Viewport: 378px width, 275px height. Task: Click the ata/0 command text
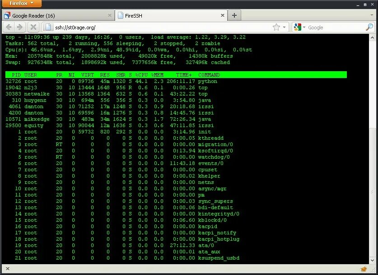tap(206, 245)
